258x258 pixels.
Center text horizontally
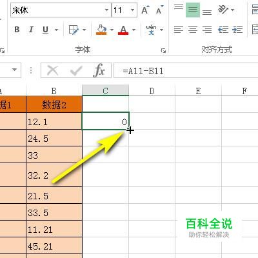(x=193, y=30)
